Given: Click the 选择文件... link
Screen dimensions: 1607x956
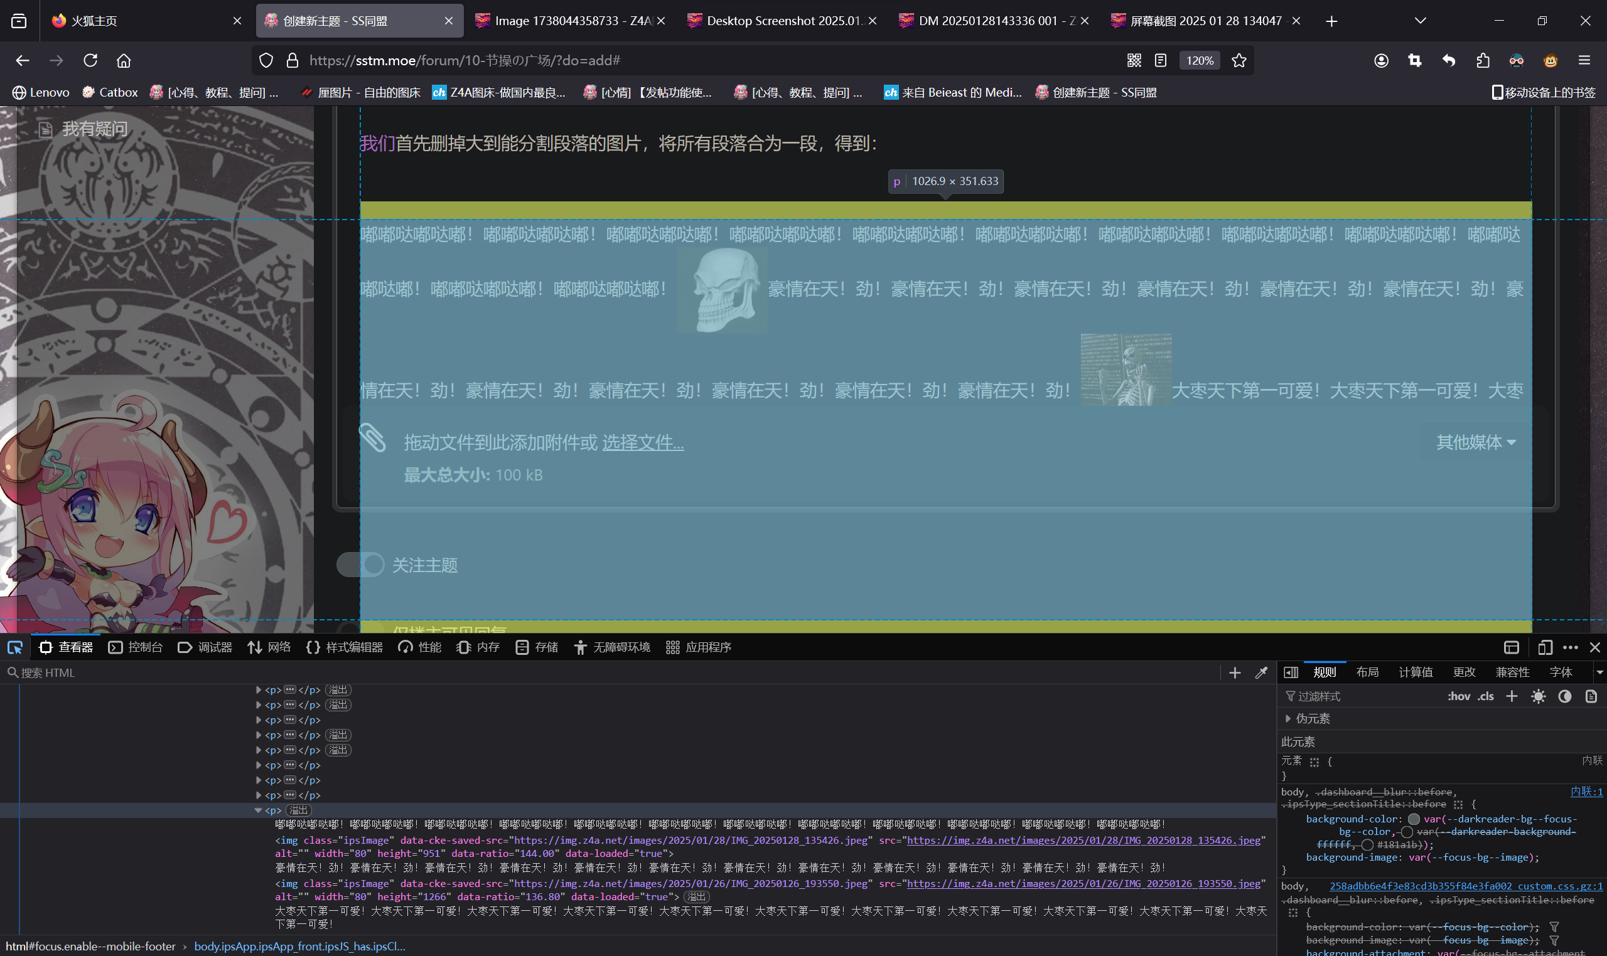Looking at the screenshot, I should 643,443.
